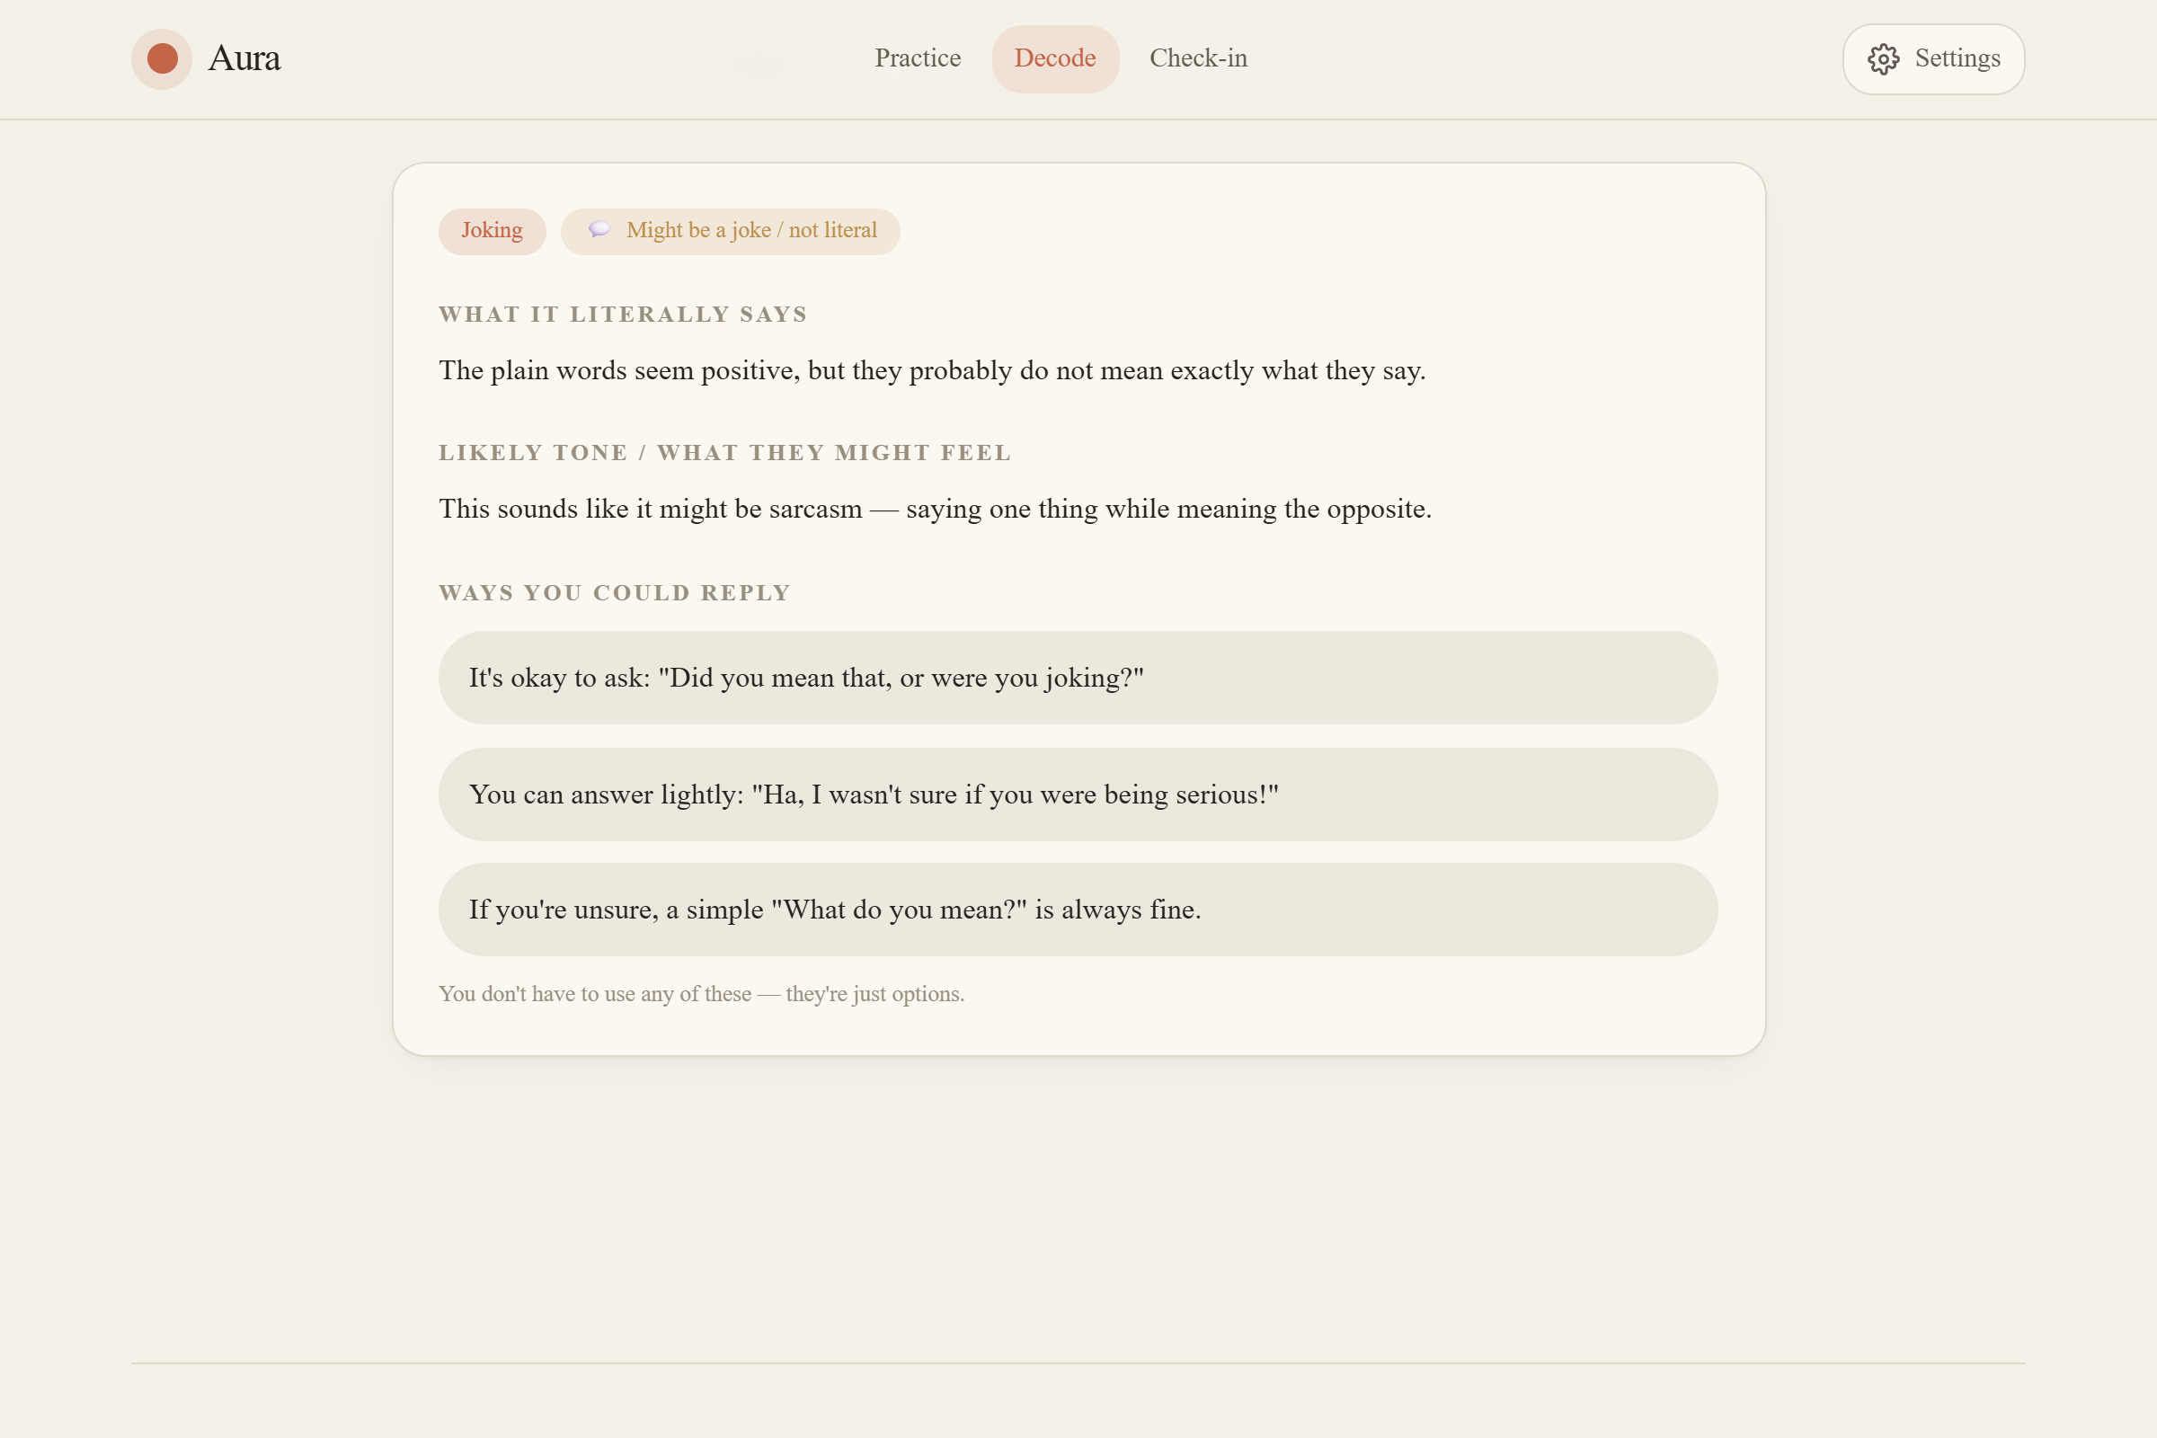Click the Aura brand name

pos(244,58)
